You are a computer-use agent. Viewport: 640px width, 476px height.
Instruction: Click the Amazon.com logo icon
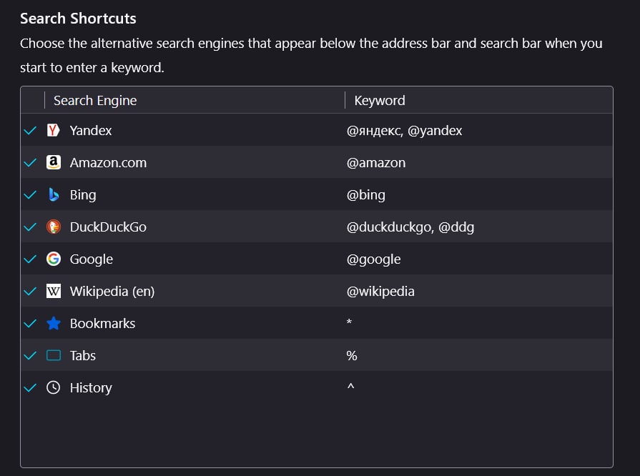pos(53,162)
